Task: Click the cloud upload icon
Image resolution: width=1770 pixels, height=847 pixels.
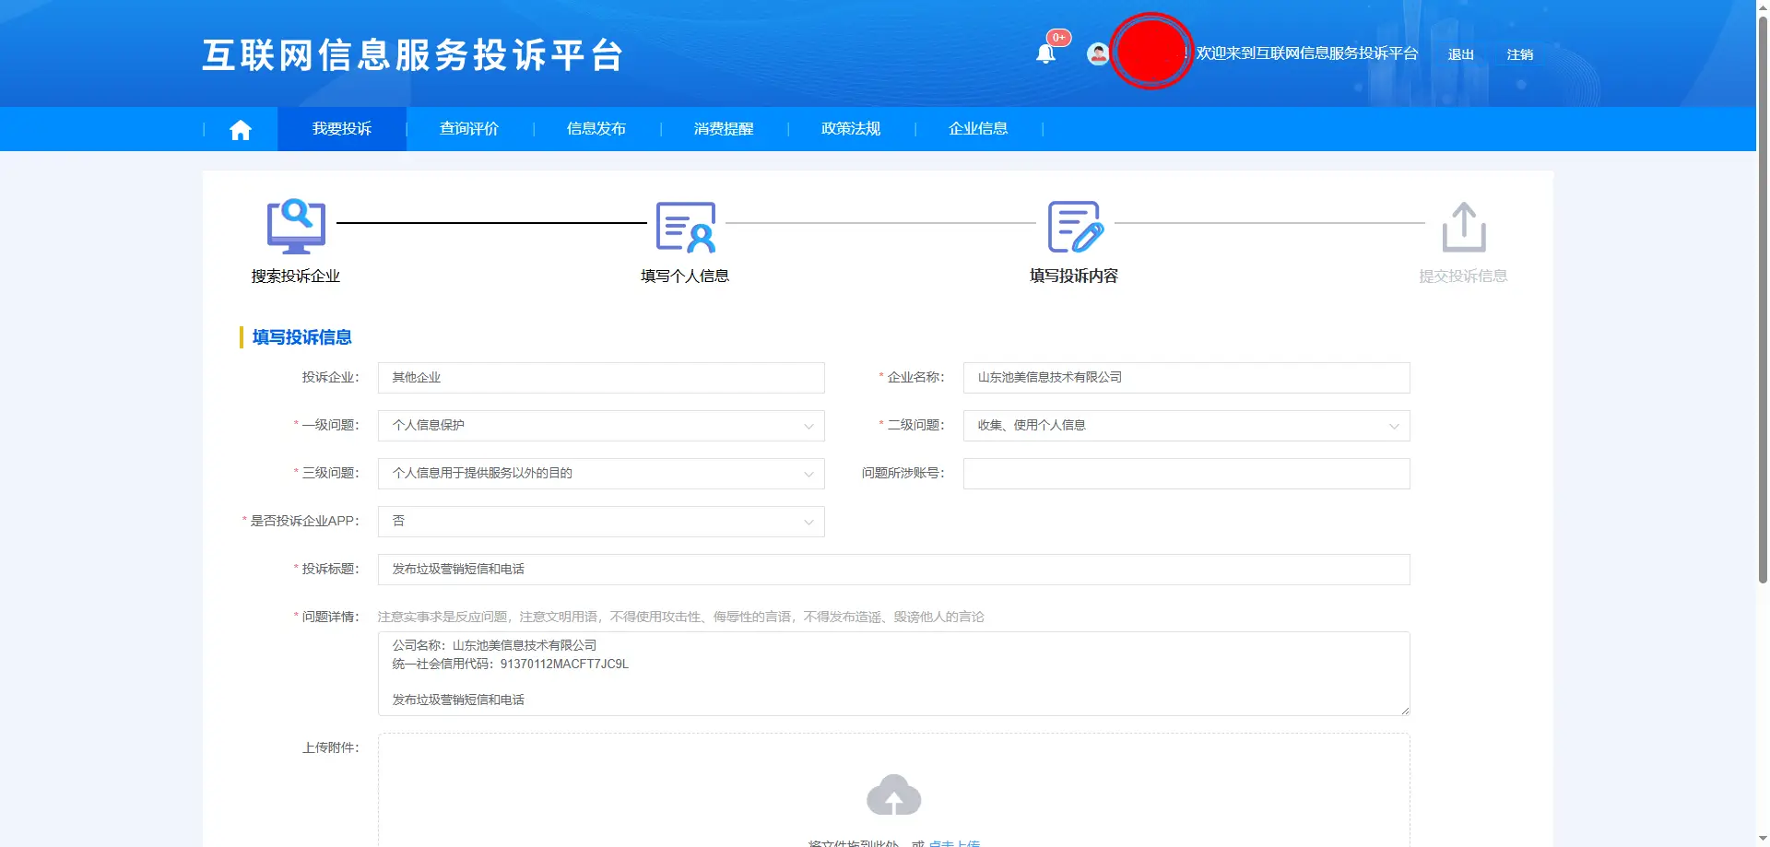Action: [893, 794]
